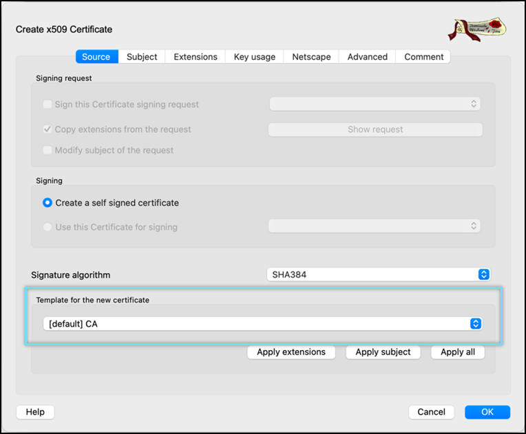526x434 pixels.
Task: Open the SHA384 signature algorithm dropdown
Action: pos(378,274)
